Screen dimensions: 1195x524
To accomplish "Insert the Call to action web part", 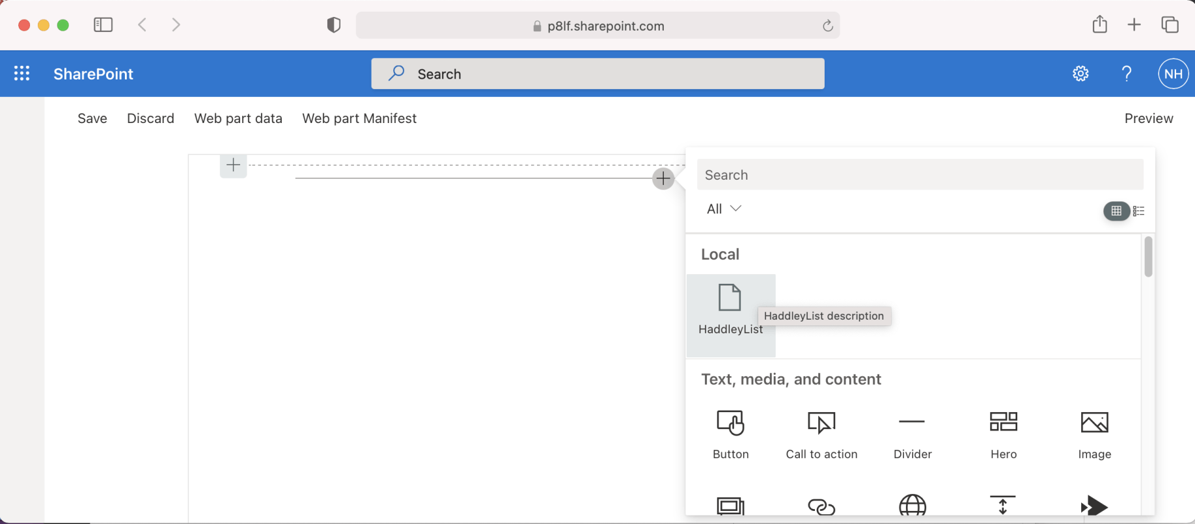I will tap(821, 434).
